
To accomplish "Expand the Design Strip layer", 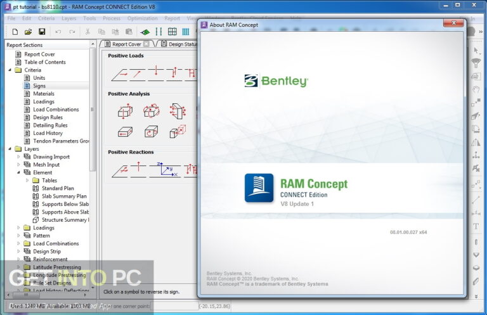I will [x=18, y=252].
